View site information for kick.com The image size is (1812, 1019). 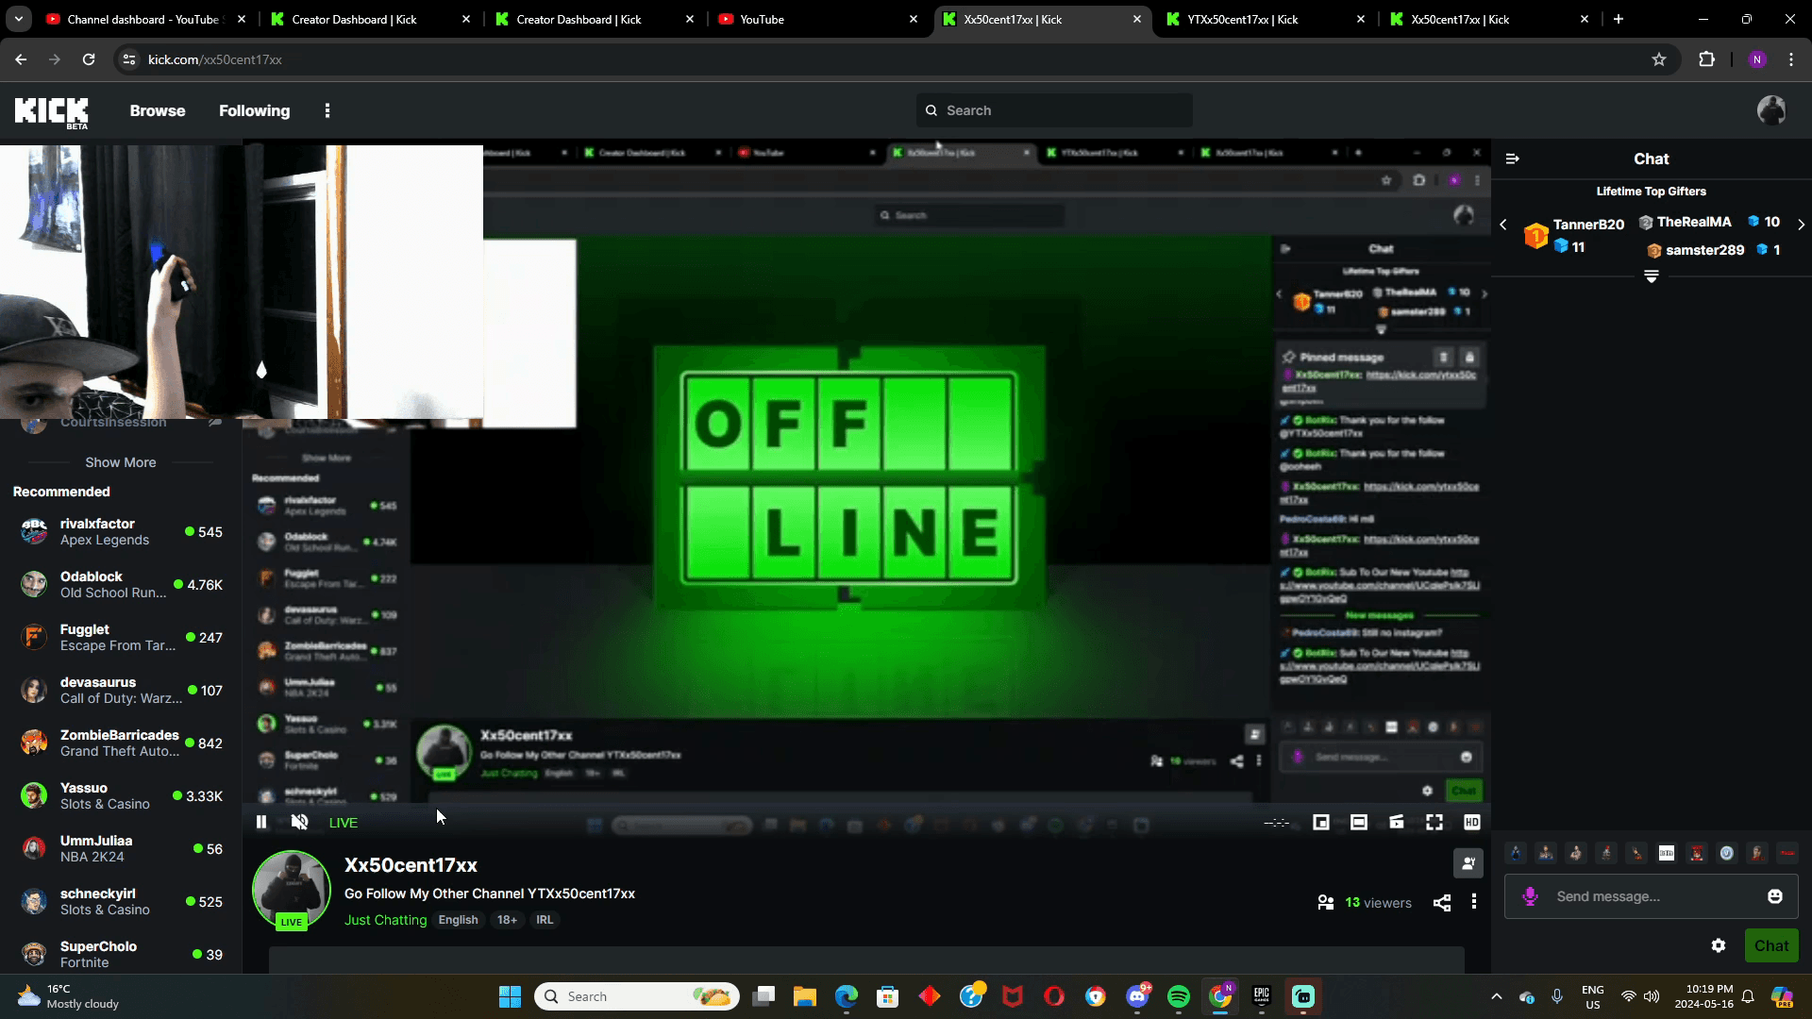[129, 59]
